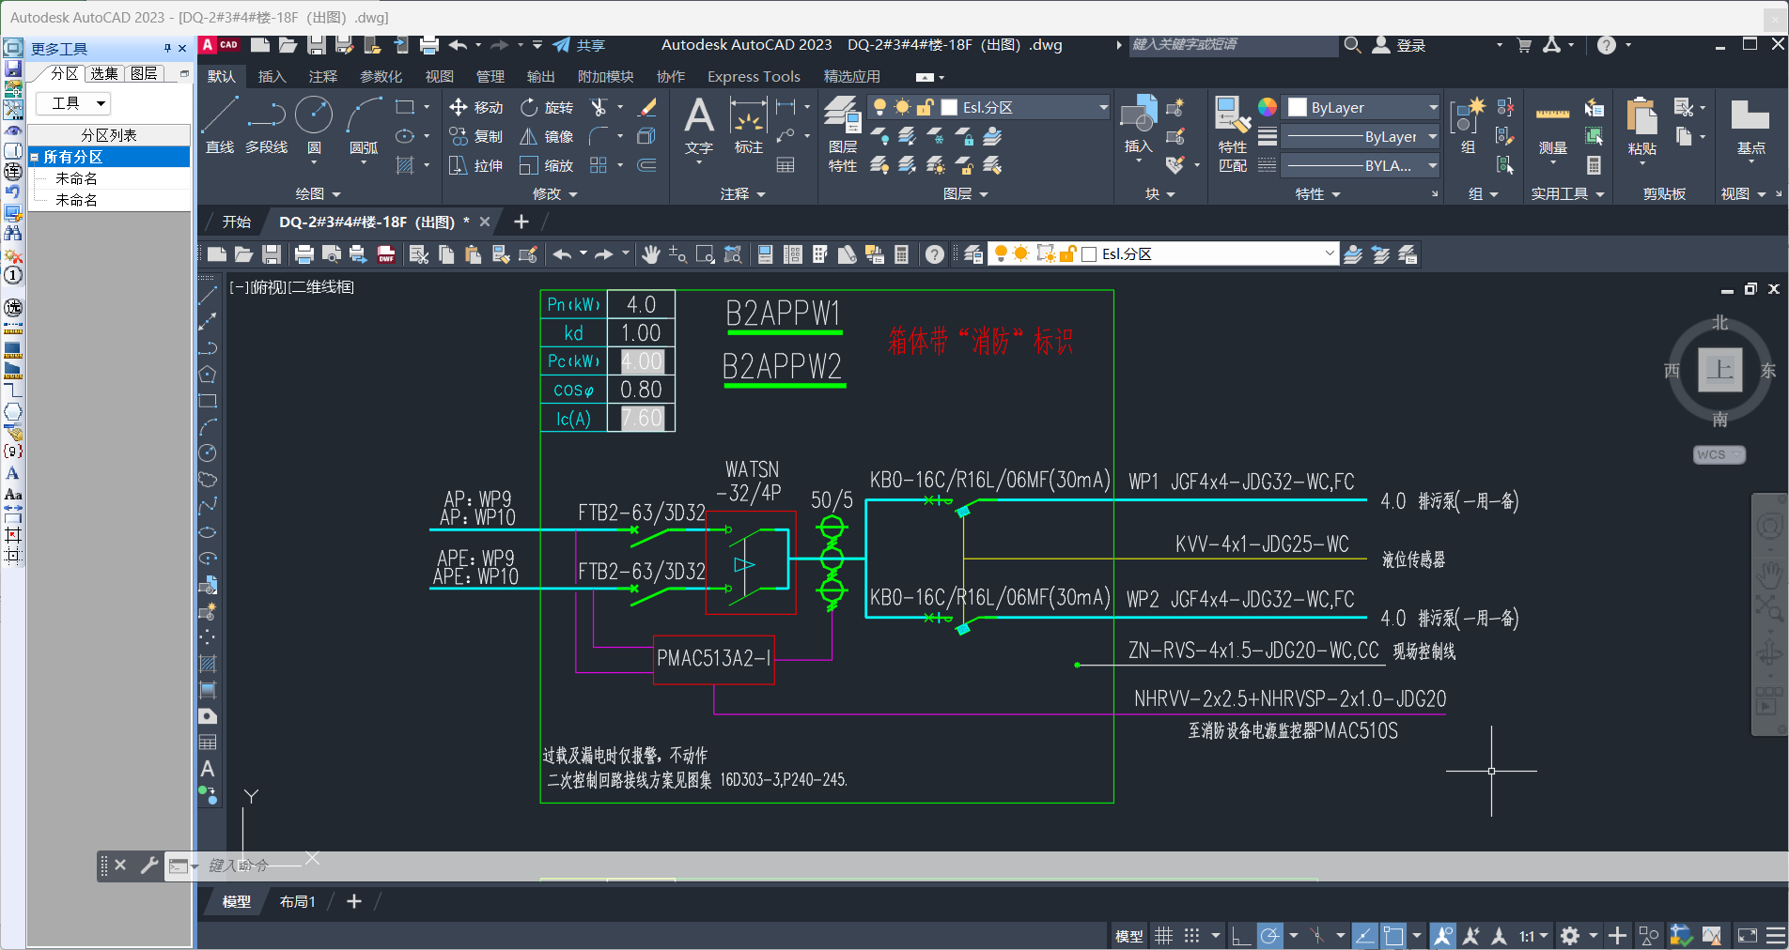
Task: Toggle clean screen full-screen mode
Action: pos(1748,936)
